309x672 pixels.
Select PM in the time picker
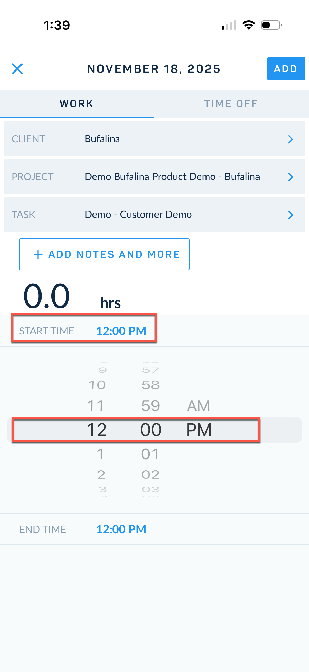pos(198,430)
